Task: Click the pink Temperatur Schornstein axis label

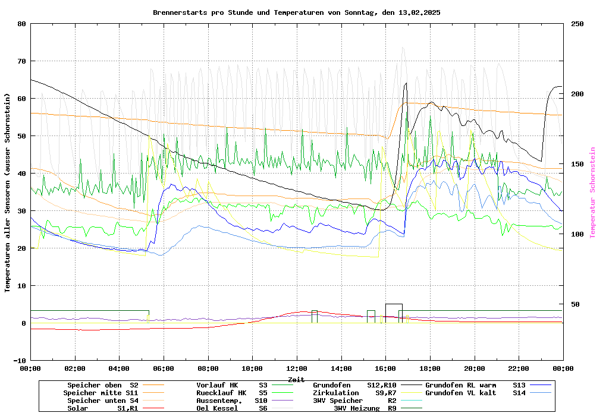Action: 592,193
